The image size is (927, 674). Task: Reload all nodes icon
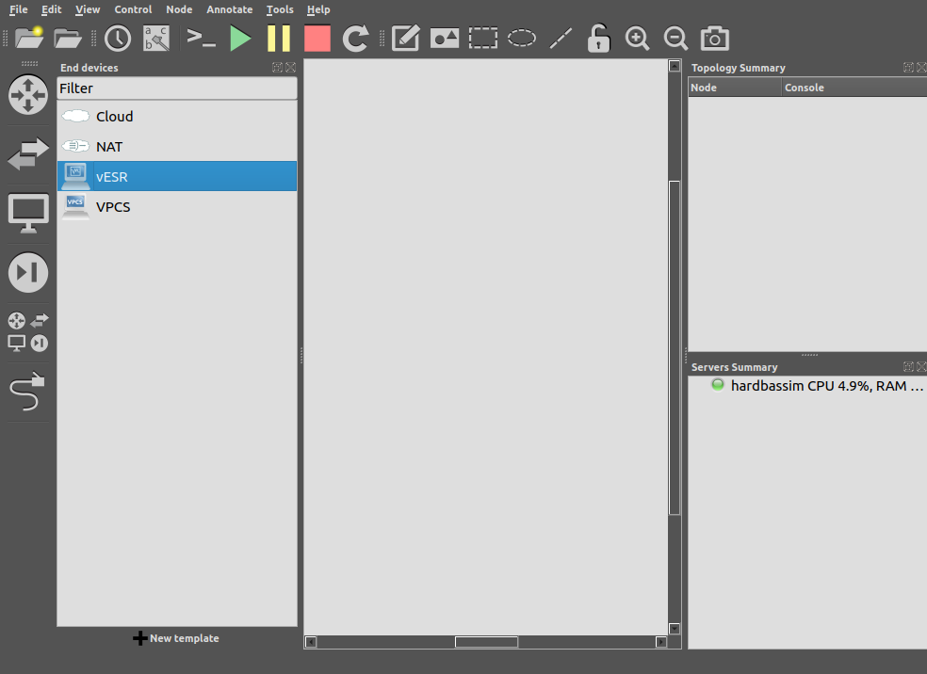coord(355,39)
